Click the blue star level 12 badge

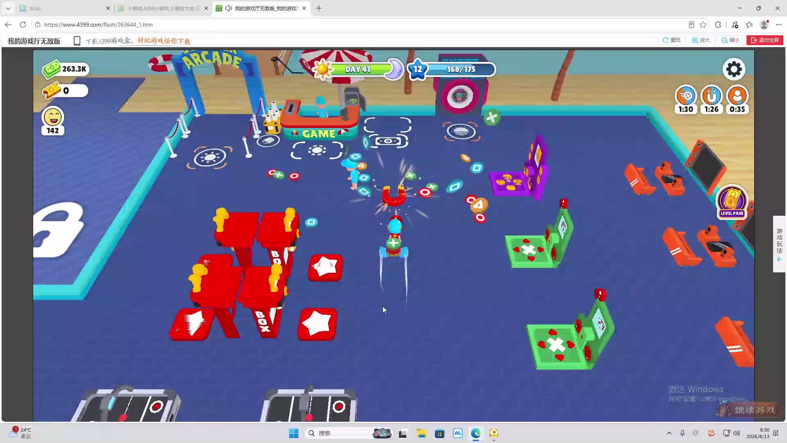coord(417,69)
